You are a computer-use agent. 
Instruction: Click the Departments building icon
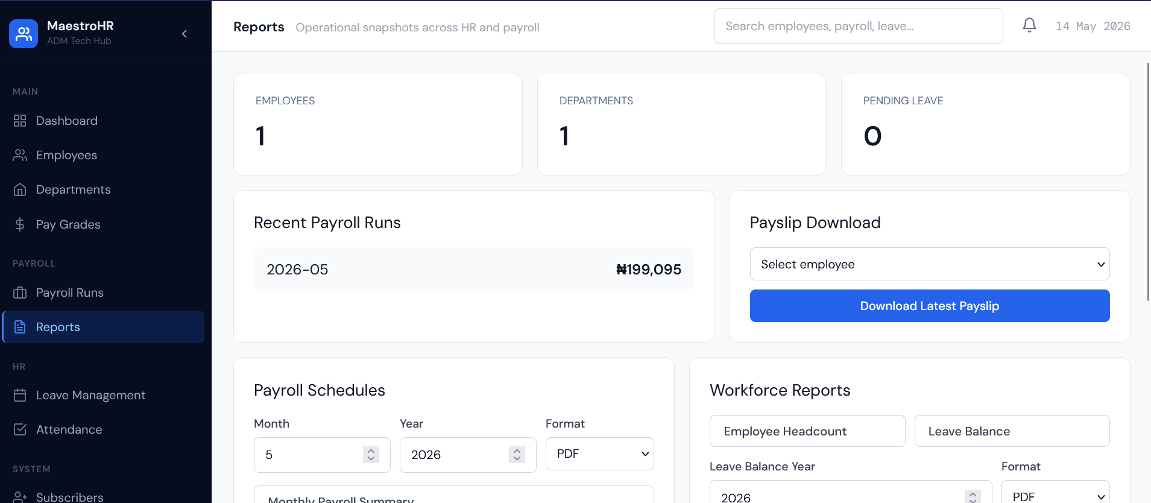point(20,189)
